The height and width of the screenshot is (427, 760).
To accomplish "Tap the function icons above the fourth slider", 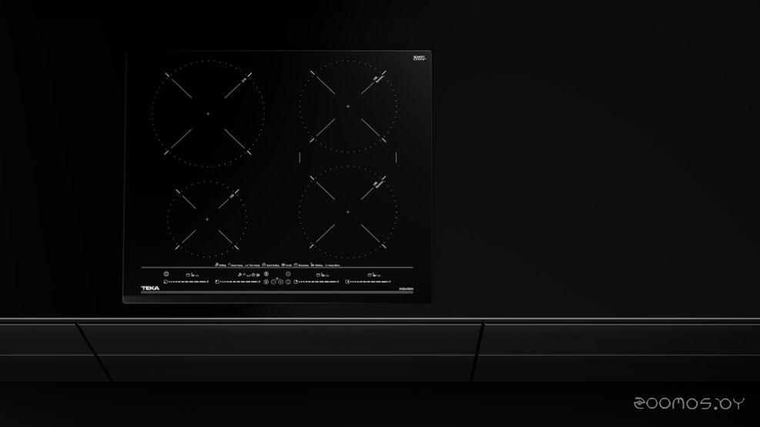I will coord(374,275).
